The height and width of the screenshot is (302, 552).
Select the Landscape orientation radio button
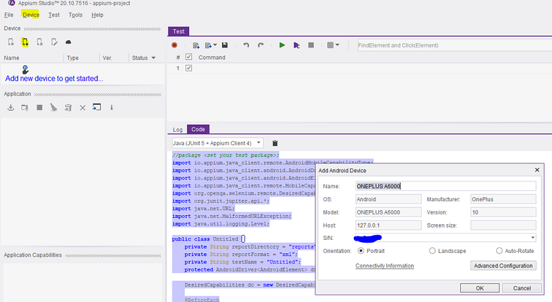(x=433, y=250)
